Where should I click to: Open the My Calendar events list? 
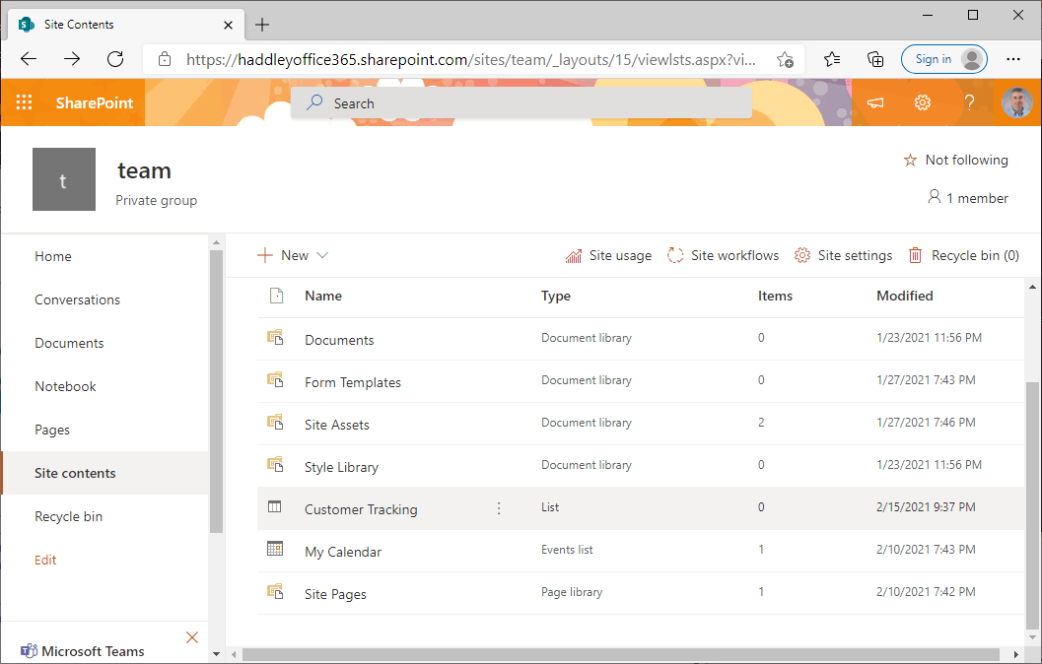[x=342, y=552]
